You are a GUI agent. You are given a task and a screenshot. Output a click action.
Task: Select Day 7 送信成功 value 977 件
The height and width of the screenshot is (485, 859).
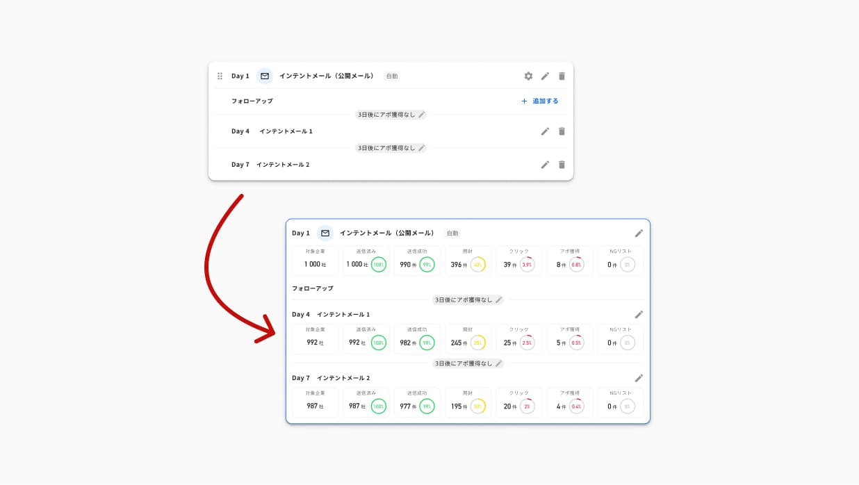click(407, 406)
